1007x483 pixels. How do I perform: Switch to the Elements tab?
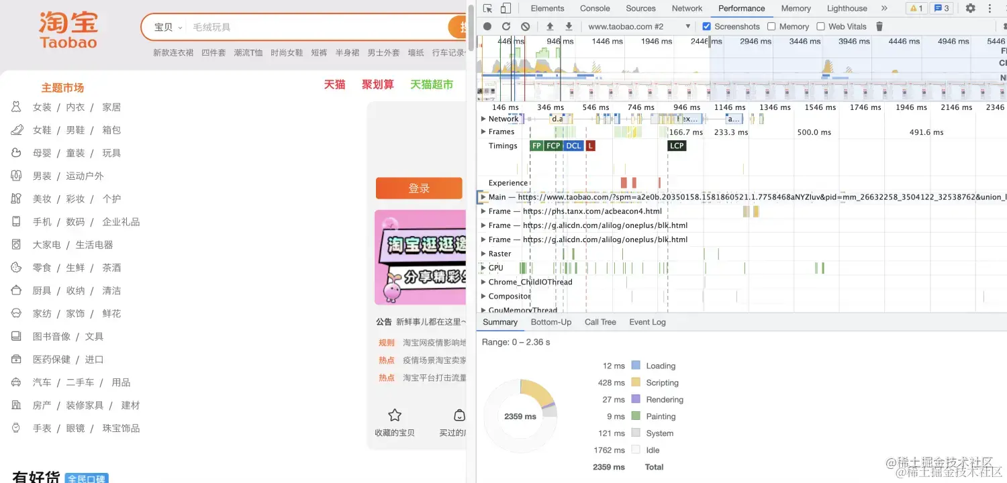(x=547, y=8)
